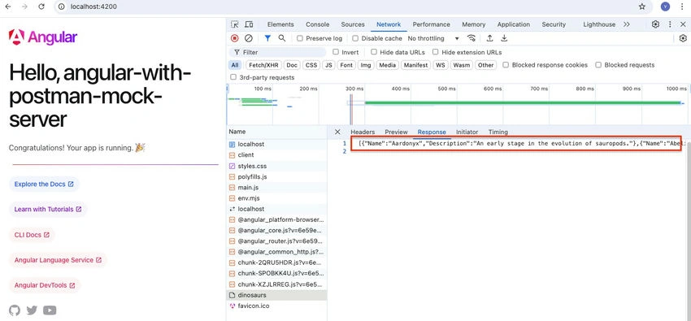Expand more DevTools tabs chevron
This screenshot has height=321, width=691.
[x=627, y=24]
